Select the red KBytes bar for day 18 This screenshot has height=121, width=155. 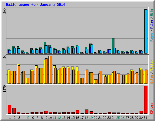point(87,112)
